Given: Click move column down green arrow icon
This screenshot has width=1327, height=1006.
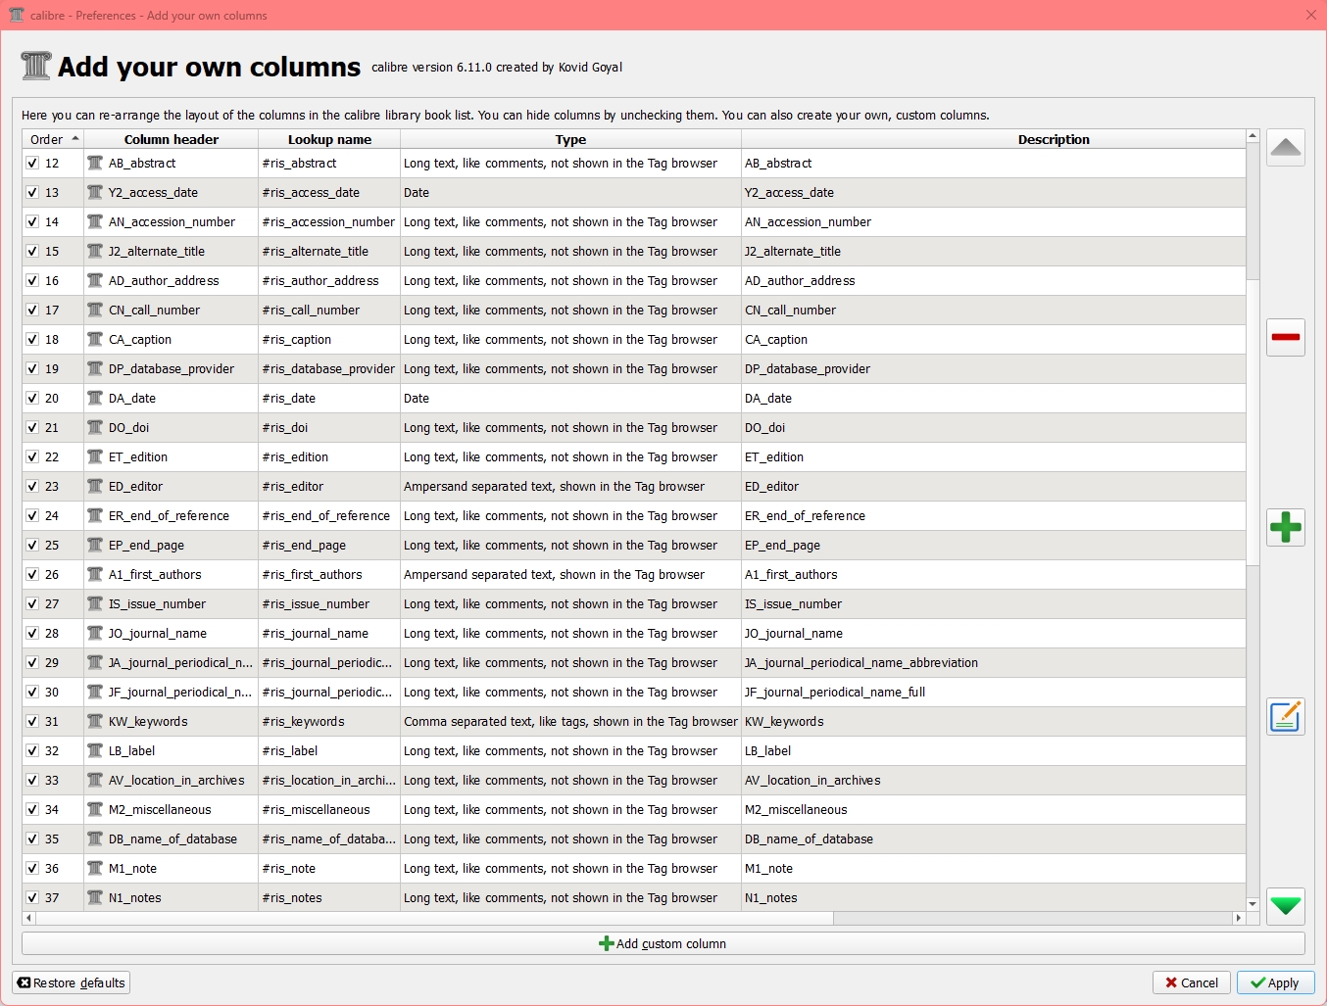Looking at the screenshot, I should [x=1285, y=906].
